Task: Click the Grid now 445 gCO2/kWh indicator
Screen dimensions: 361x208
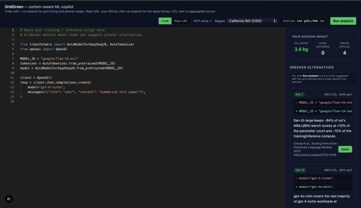Action: click(303, 21)
